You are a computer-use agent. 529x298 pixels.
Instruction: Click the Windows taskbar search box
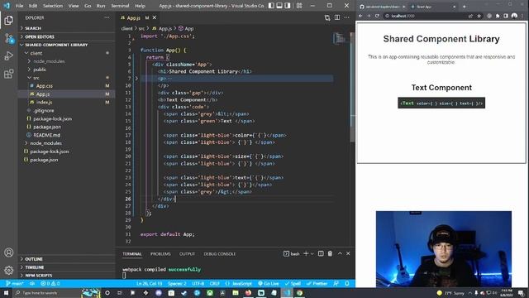(47, 293)
